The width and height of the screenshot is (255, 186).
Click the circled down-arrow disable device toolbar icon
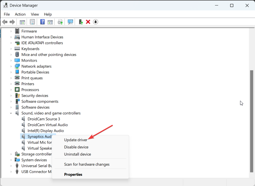[x=96, y=22]
